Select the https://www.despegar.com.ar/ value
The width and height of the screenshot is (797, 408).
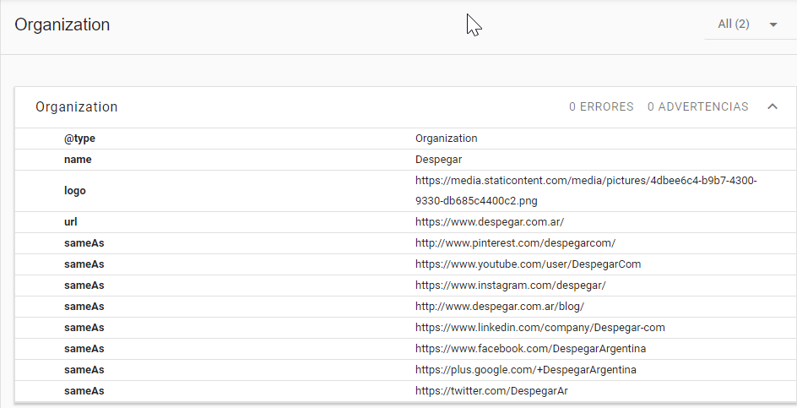490,222
